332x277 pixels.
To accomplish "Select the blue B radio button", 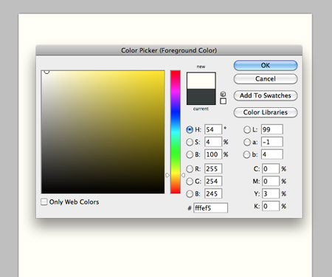I will click(190, 194).
